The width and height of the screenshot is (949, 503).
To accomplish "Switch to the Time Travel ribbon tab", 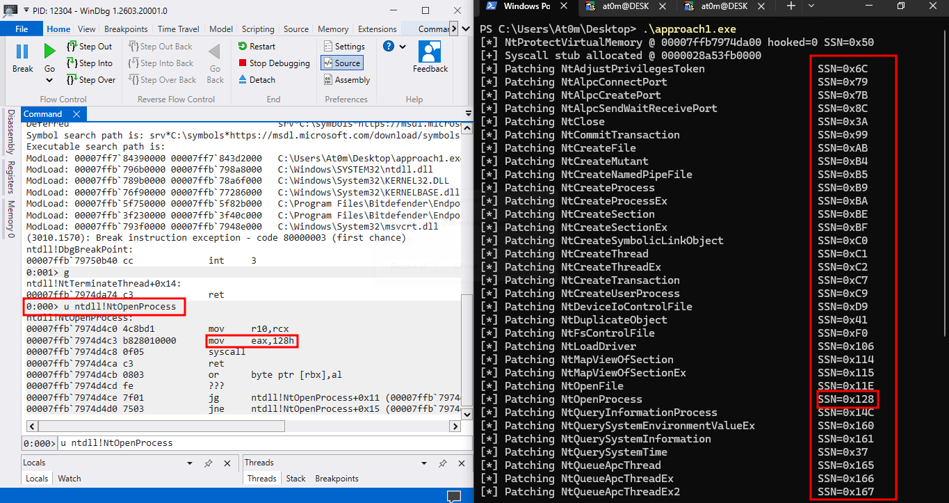I will pos(179,29).
